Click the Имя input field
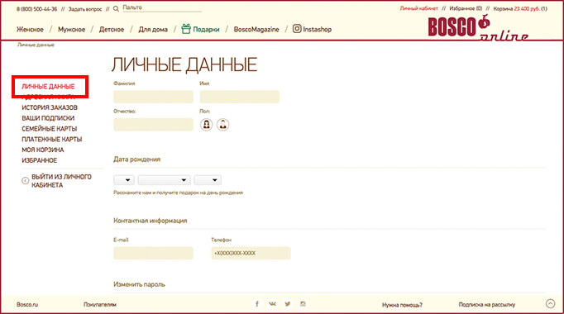The image size is (564, 314). pos(240,97)
